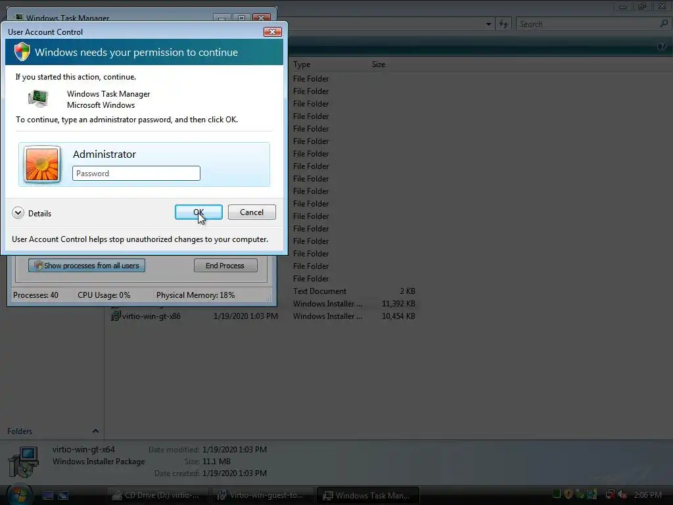Click the yellow security shield tray icon

point(569,494)
